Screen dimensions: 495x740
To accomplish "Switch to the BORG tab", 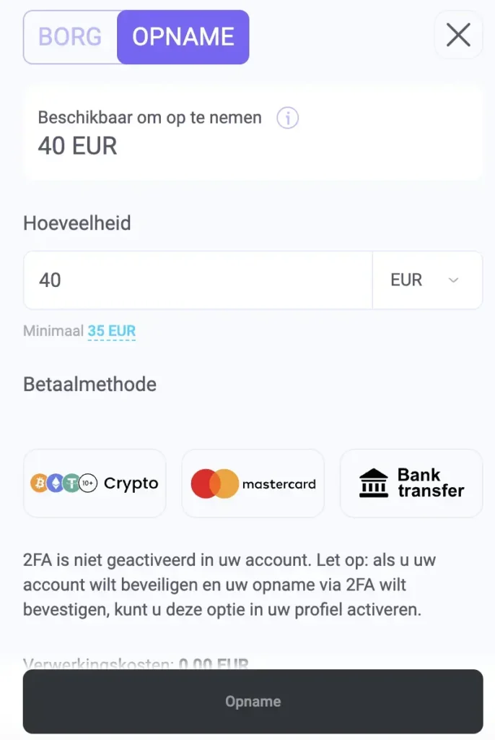I will click(x=70, y=37).
